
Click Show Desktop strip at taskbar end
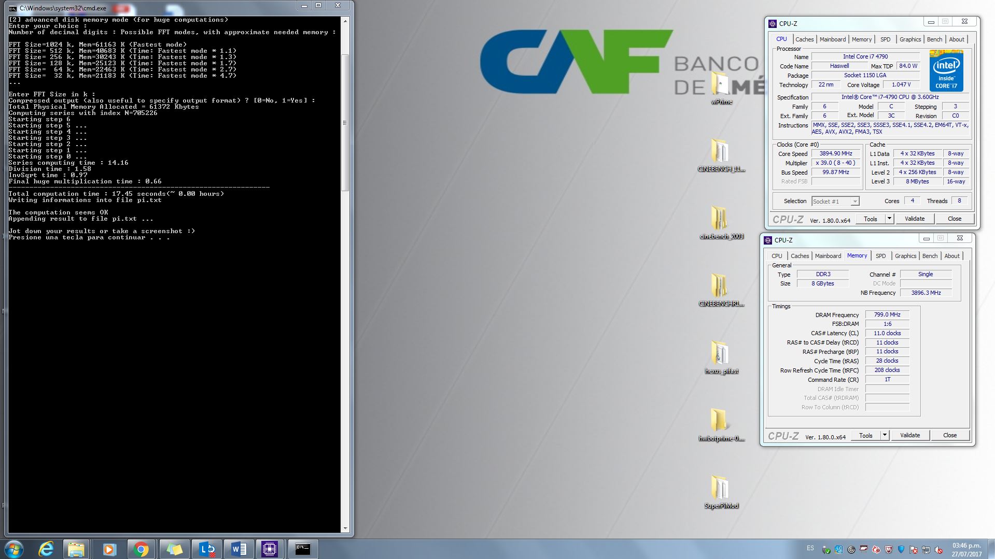991,549
